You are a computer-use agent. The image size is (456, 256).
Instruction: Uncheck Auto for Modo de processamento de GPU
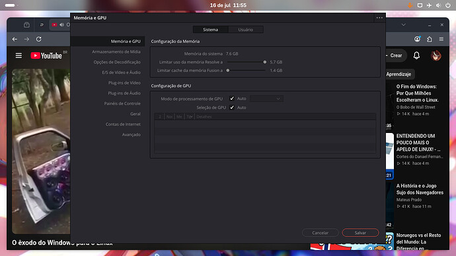(x=232, y=99)
